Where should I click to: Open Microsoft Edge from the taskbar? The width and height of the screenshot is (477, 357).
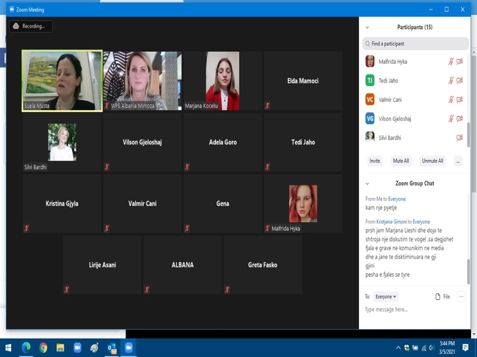pos(26,347)
